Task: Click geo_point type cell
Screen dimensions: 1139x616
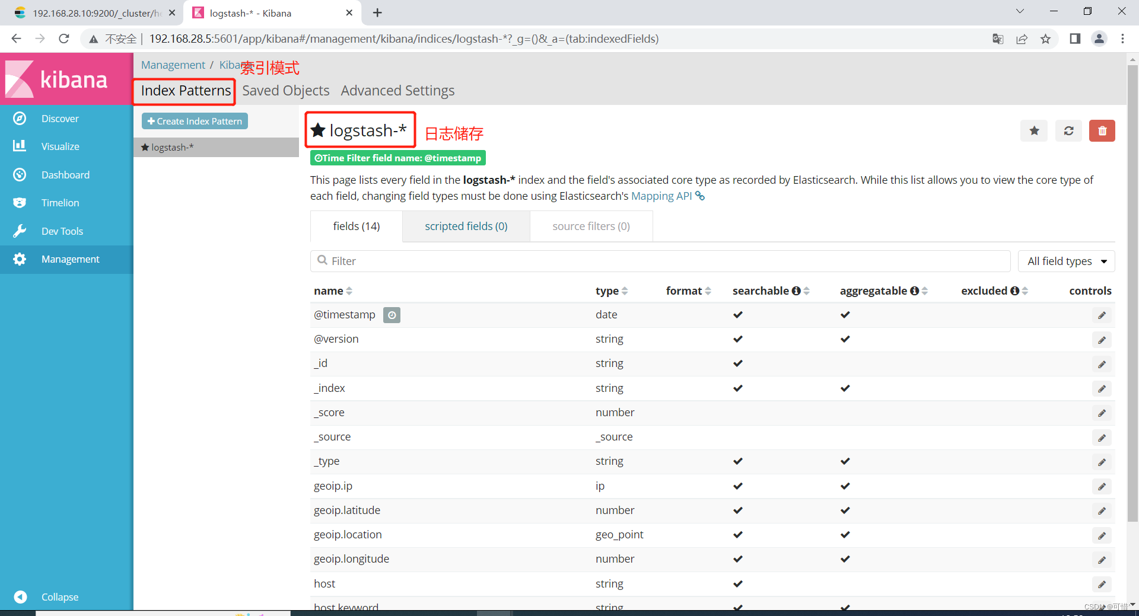Action: pos(619,535)
